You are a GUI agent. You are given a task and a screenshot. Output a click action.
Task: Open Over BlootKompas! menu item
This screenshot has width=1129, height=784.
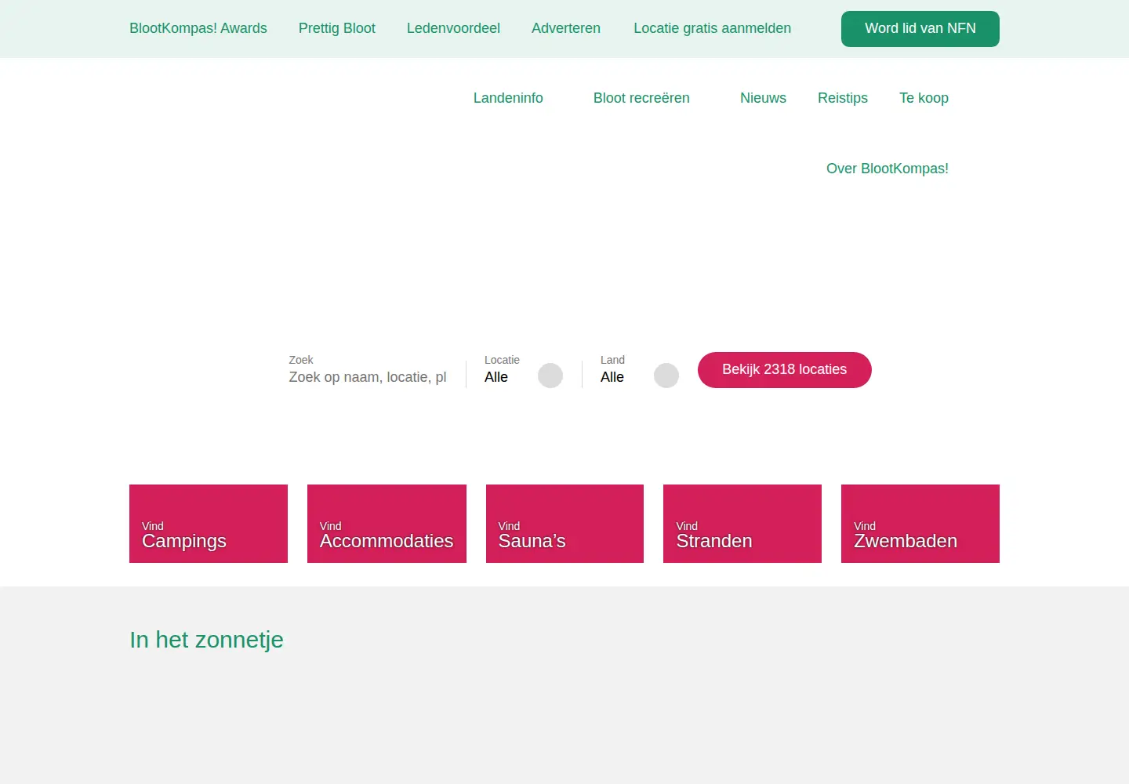point(888,169)
